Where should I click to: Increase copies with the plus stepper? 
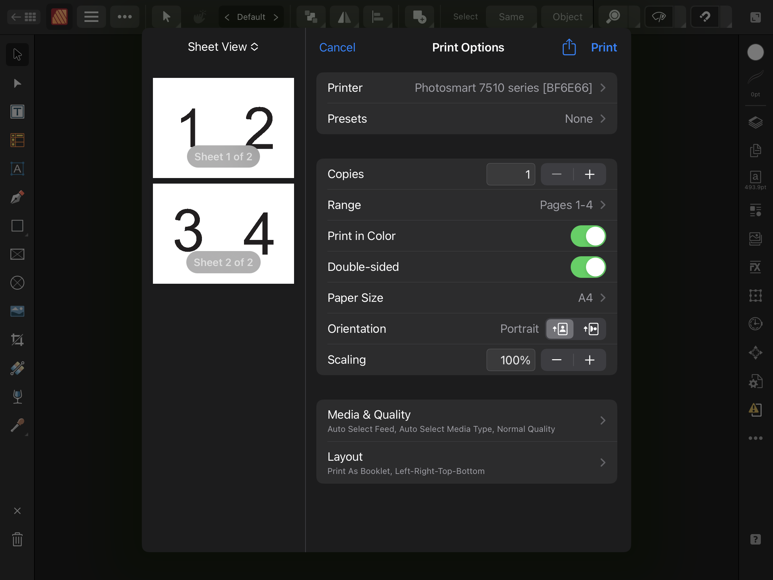point(589,174)
